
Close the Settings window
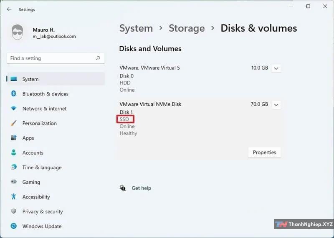[325, 6]
